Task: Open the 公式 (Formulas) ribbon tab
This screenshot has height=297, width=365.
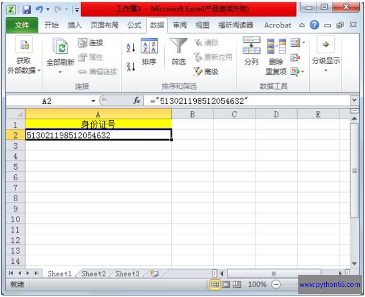Action: click(134, 25)
